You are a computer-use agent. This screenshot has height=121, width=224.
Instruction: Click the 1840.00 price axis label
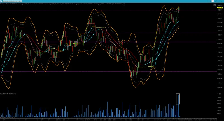[220, 88]
